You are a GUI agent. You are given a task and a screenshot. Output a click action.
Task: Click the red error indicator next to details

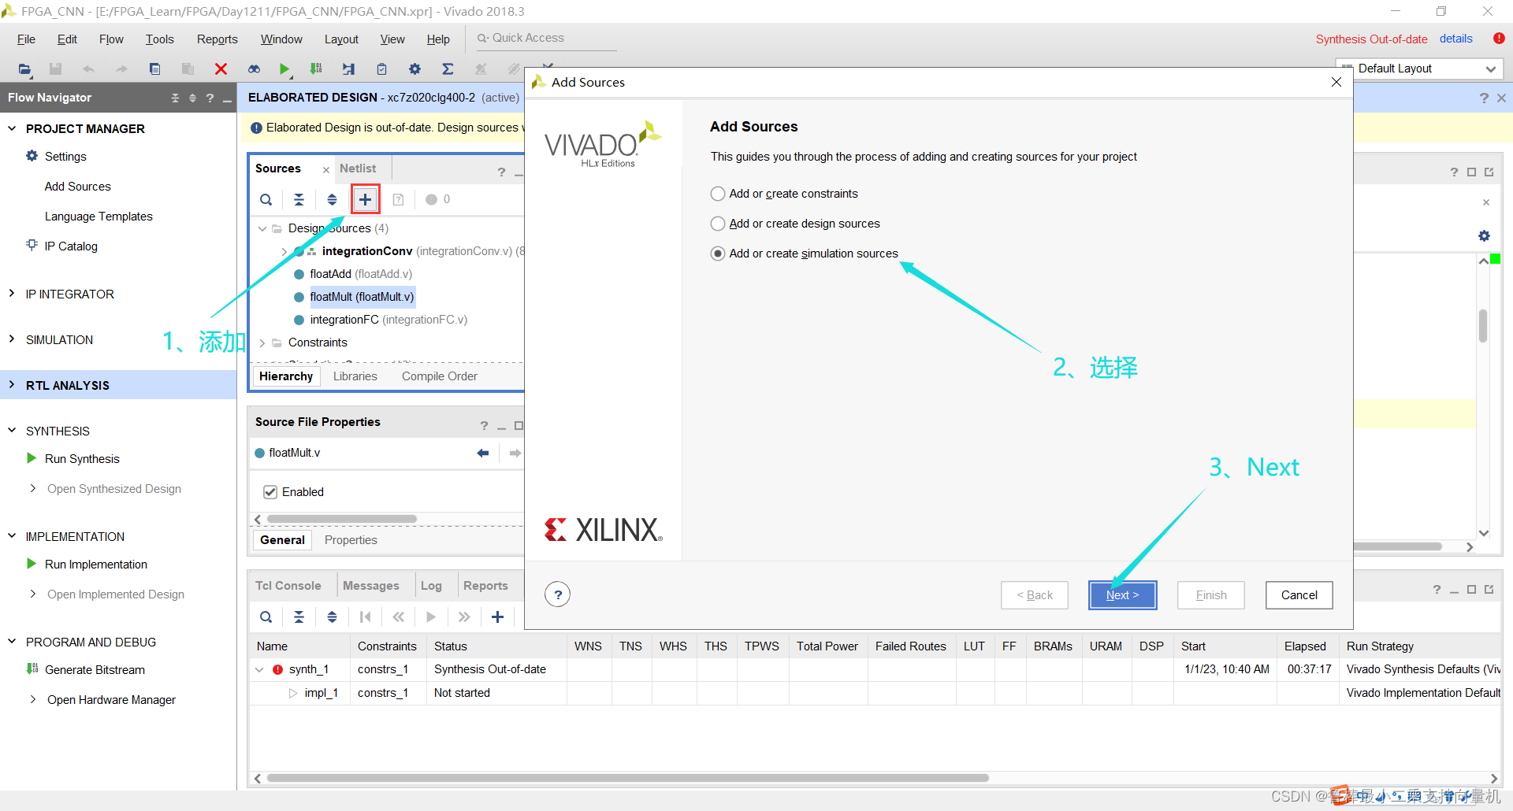(x=1499, y=39)
